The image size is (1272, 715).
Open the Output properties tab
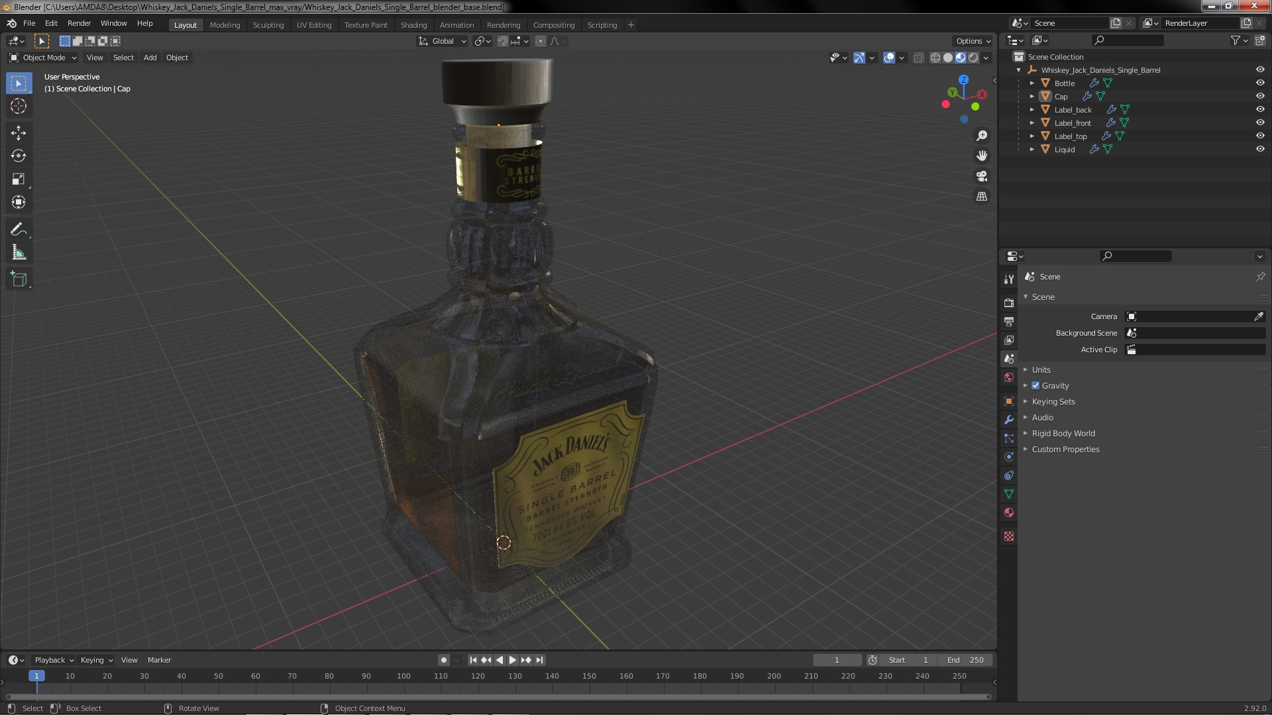(x=1008, y=321)
